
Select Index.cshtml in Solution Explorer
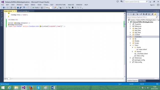click(x=143, y=49)
